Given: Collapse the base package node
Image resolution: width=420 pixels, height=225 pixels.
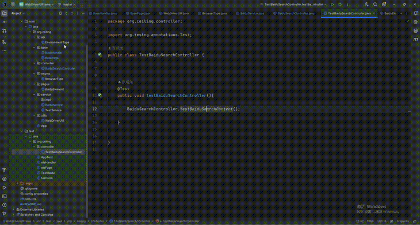Looking at the screenshot, I should 35,48.
